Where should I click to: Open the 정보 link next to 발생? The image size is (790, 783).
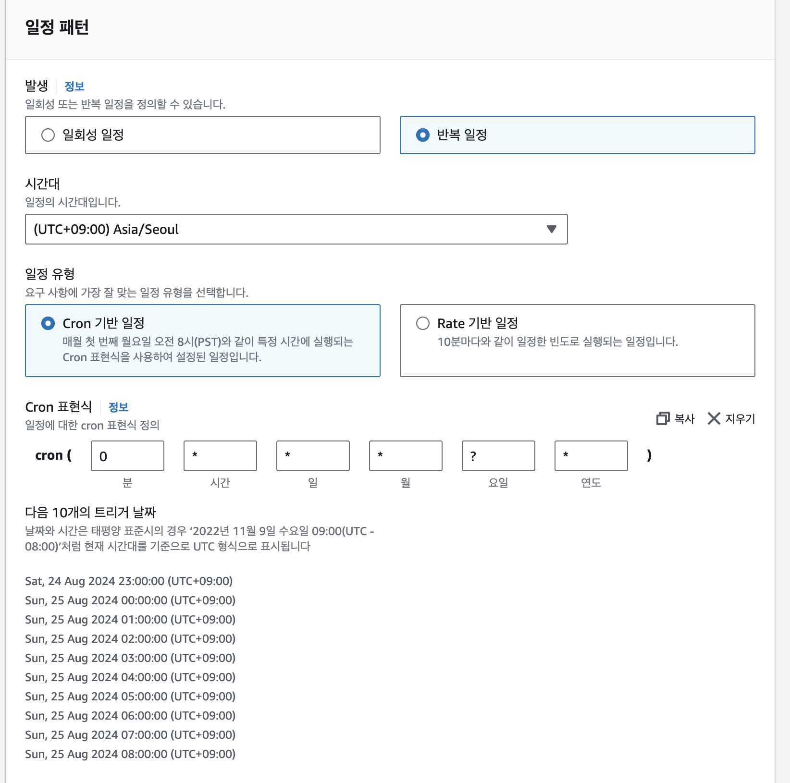pos(74,86)
